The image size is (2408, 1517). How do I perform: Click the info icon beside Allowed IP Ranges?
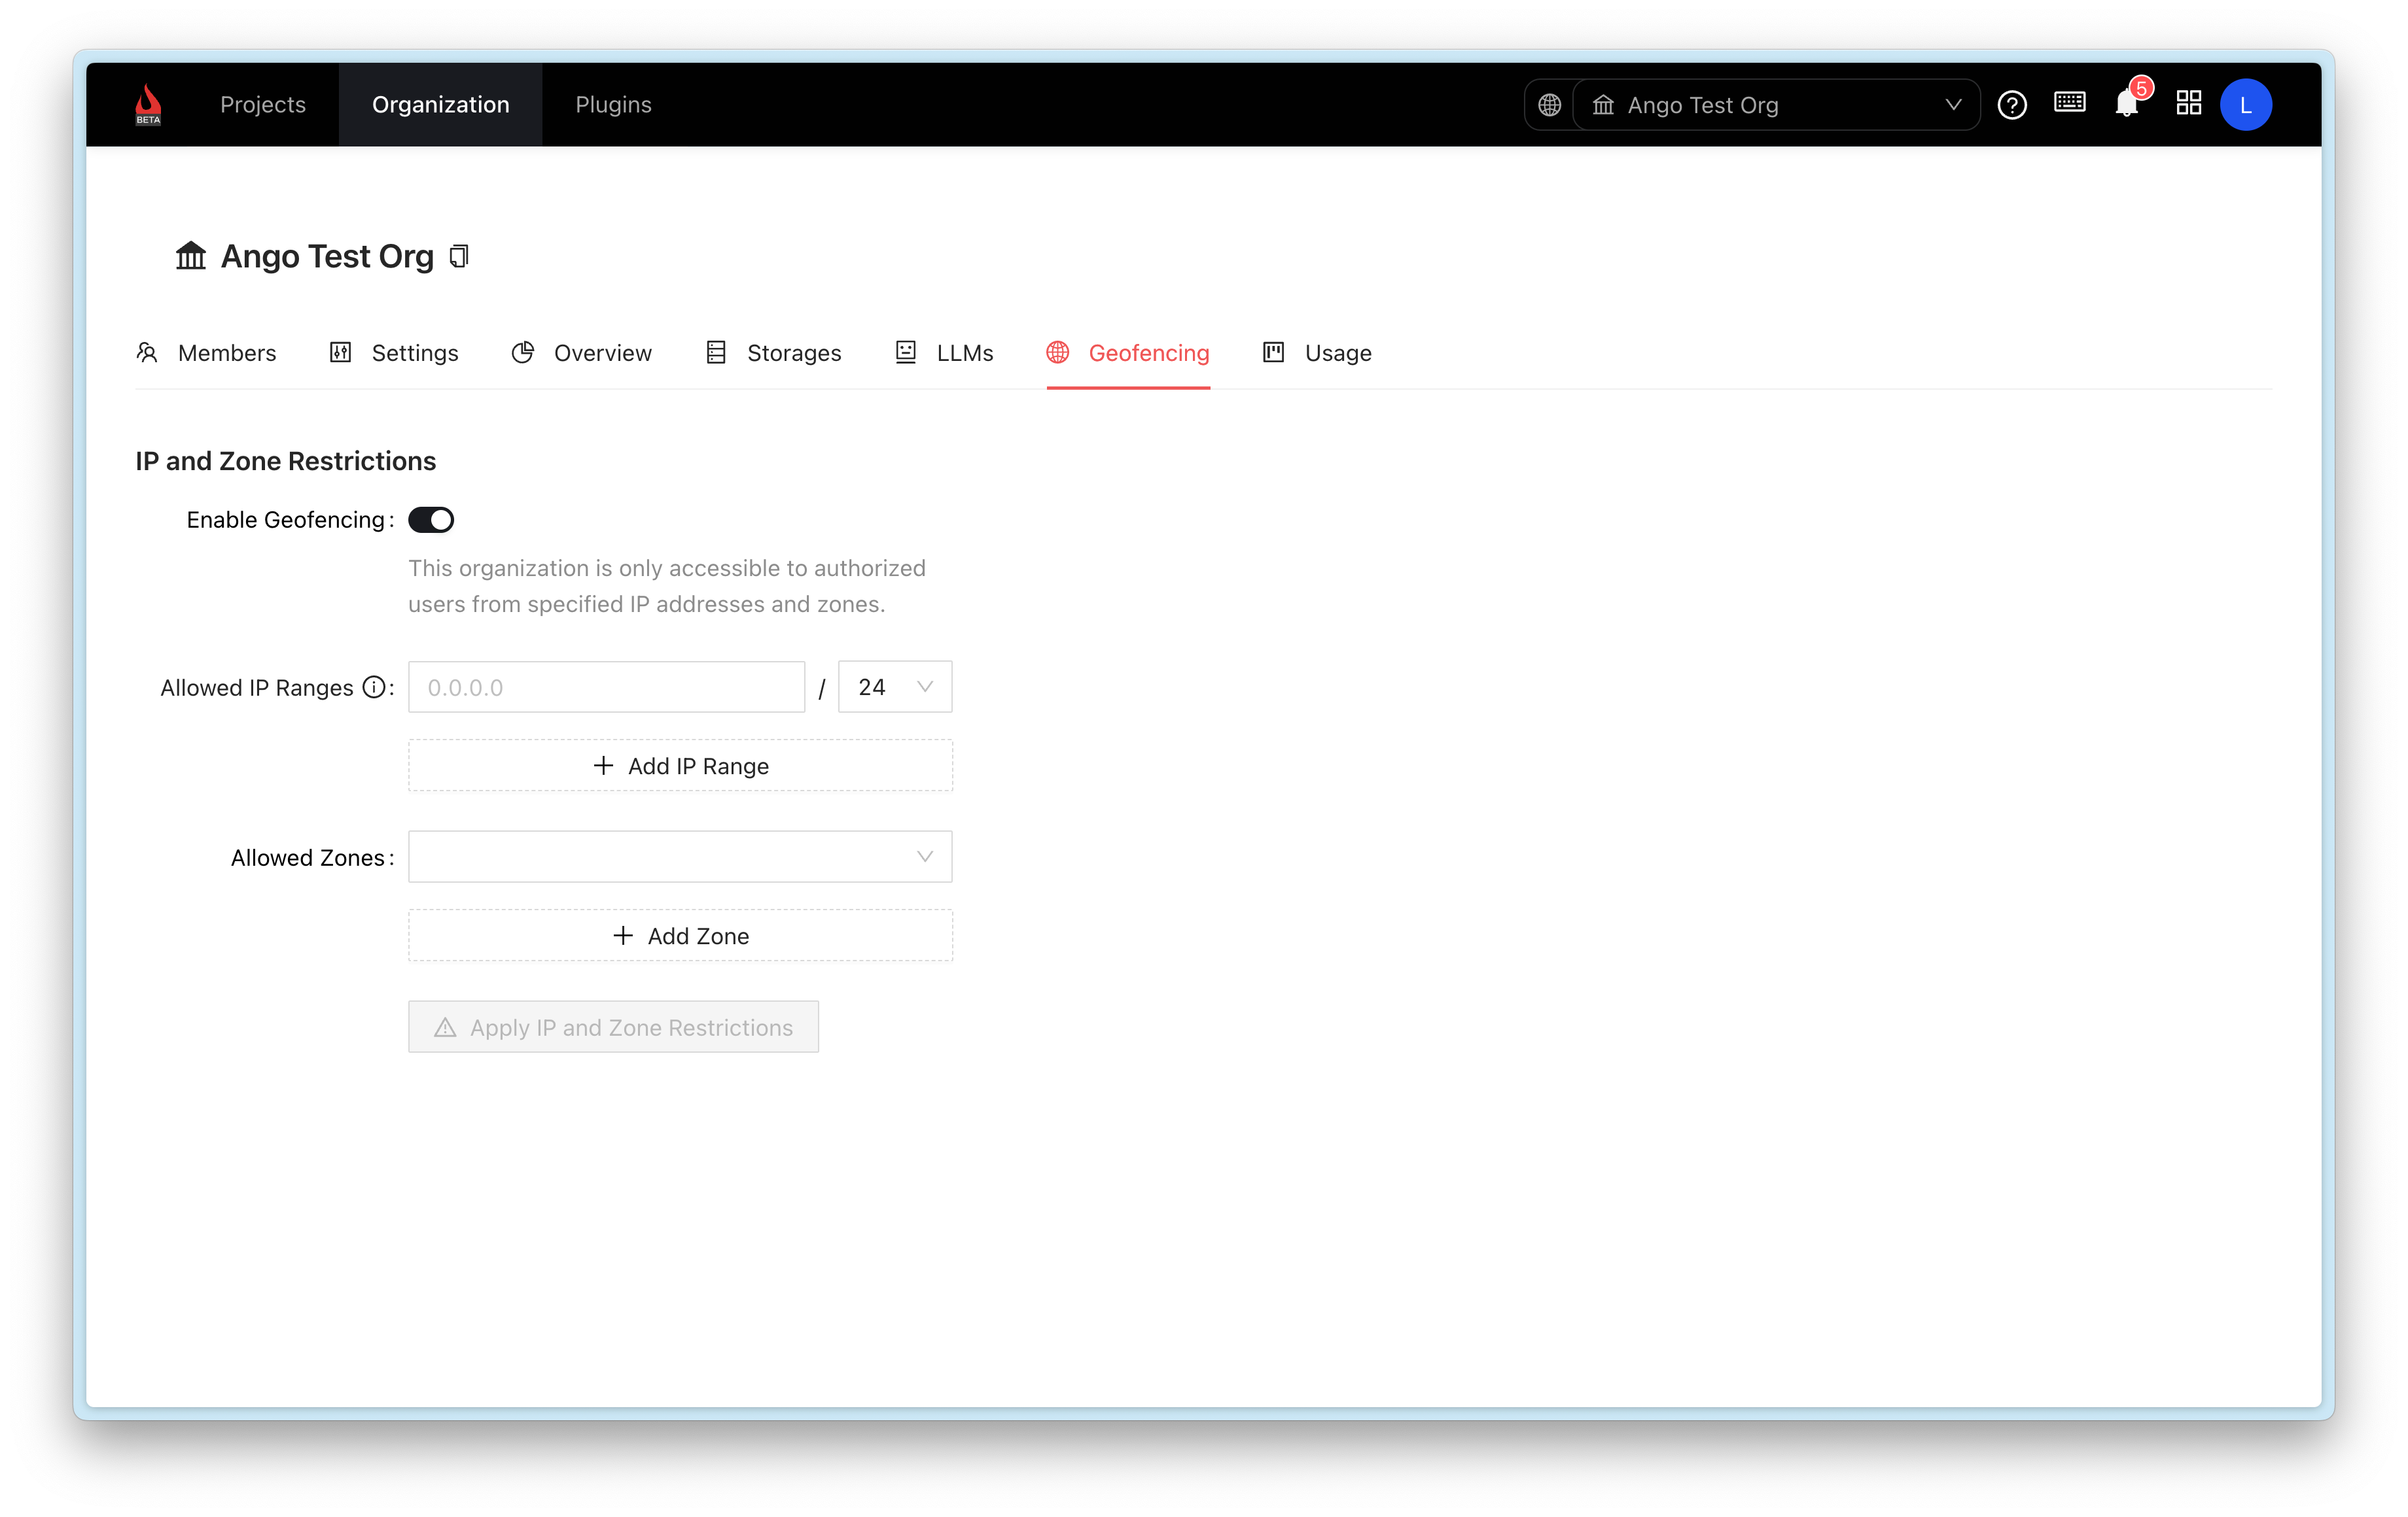coord(373,687)
